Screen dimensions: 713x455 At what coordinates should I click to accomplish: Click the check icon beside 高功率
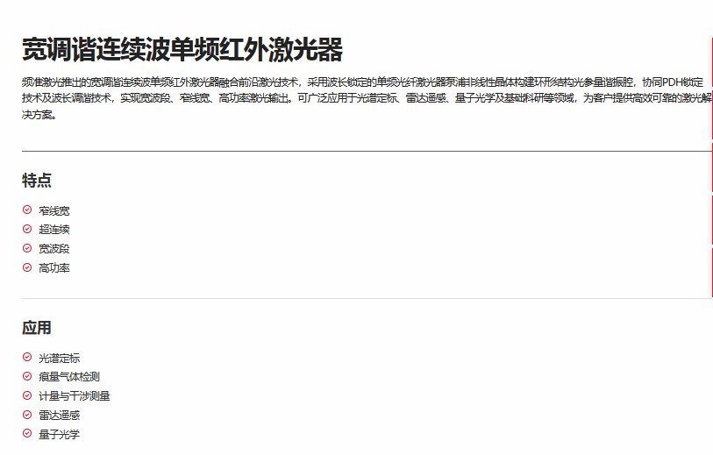[x=27, y=267]
